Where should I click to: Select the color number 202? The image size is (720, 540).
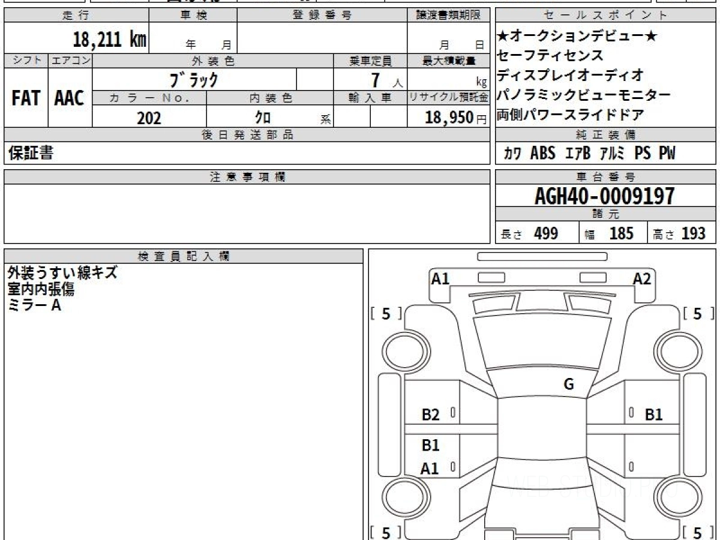pyautogui.click(x=149, y=118)
